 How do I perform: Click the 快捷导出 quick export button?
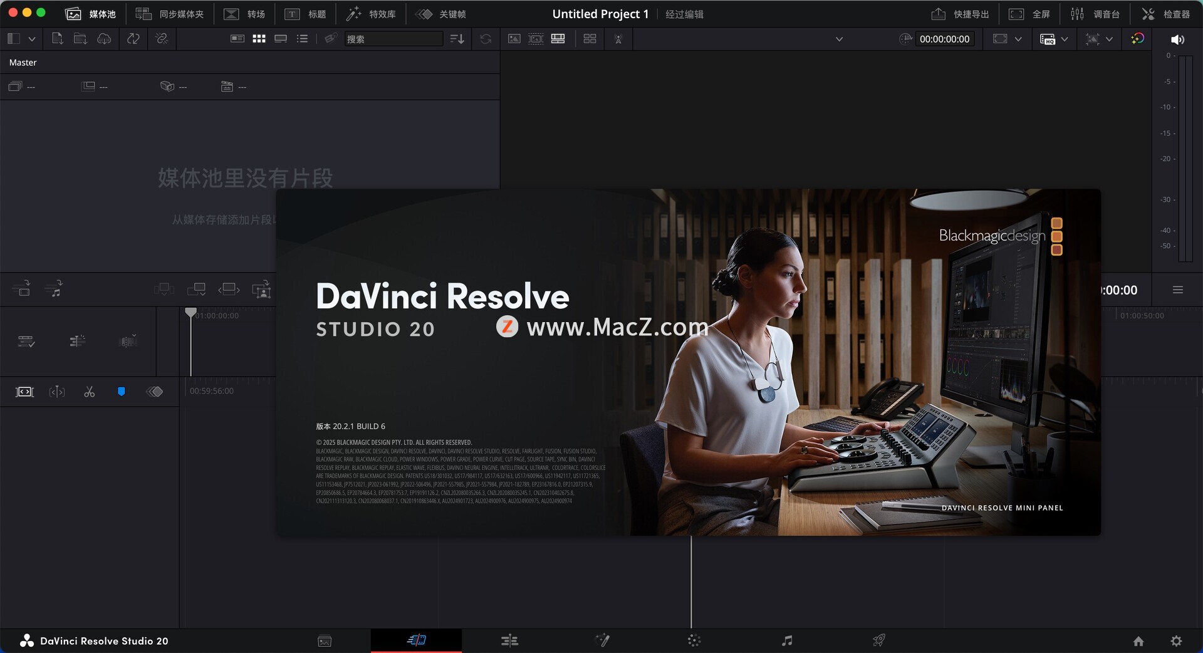pos(960,14)
